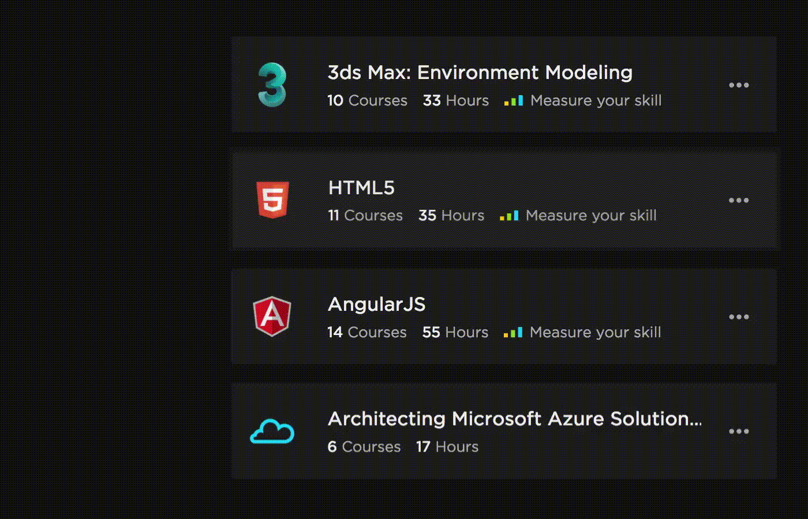Click the '35 Hours' text
This screenshot has width=808, height=519.
[x=451, y=216]
